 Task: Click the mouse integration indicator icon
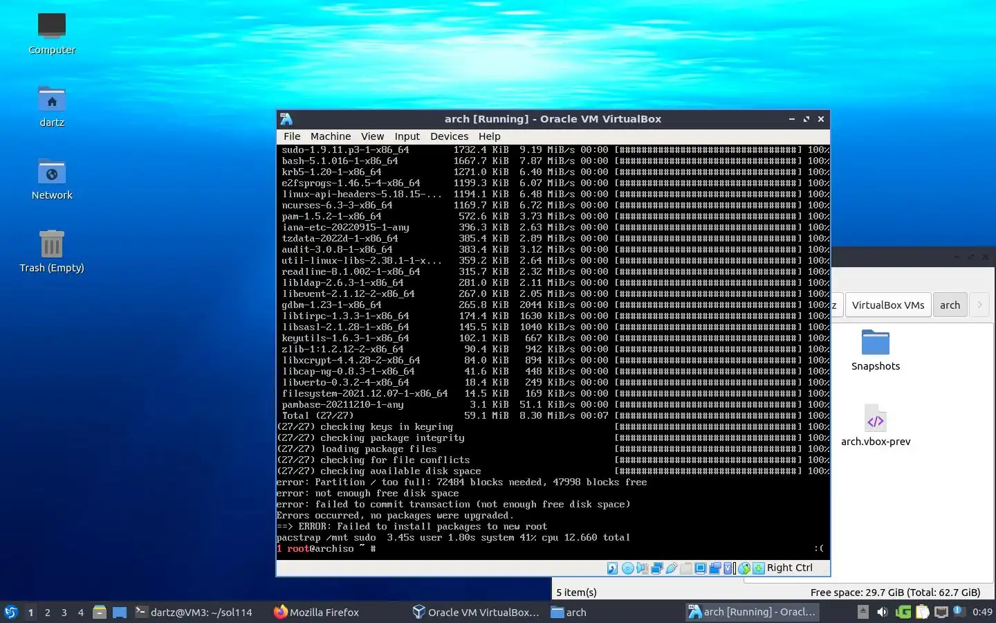744,568
